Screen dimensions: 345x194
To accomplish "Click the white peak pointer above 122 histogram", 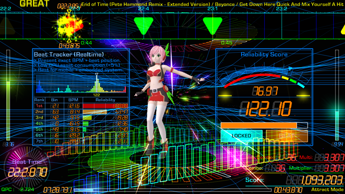I will click(97, 75).
